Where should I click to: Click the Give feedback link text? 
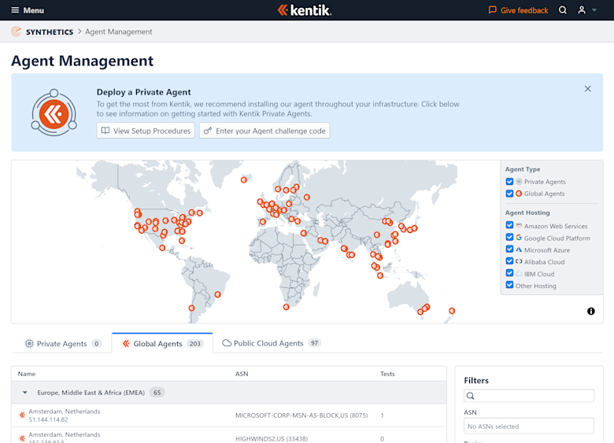coord(524,10)
